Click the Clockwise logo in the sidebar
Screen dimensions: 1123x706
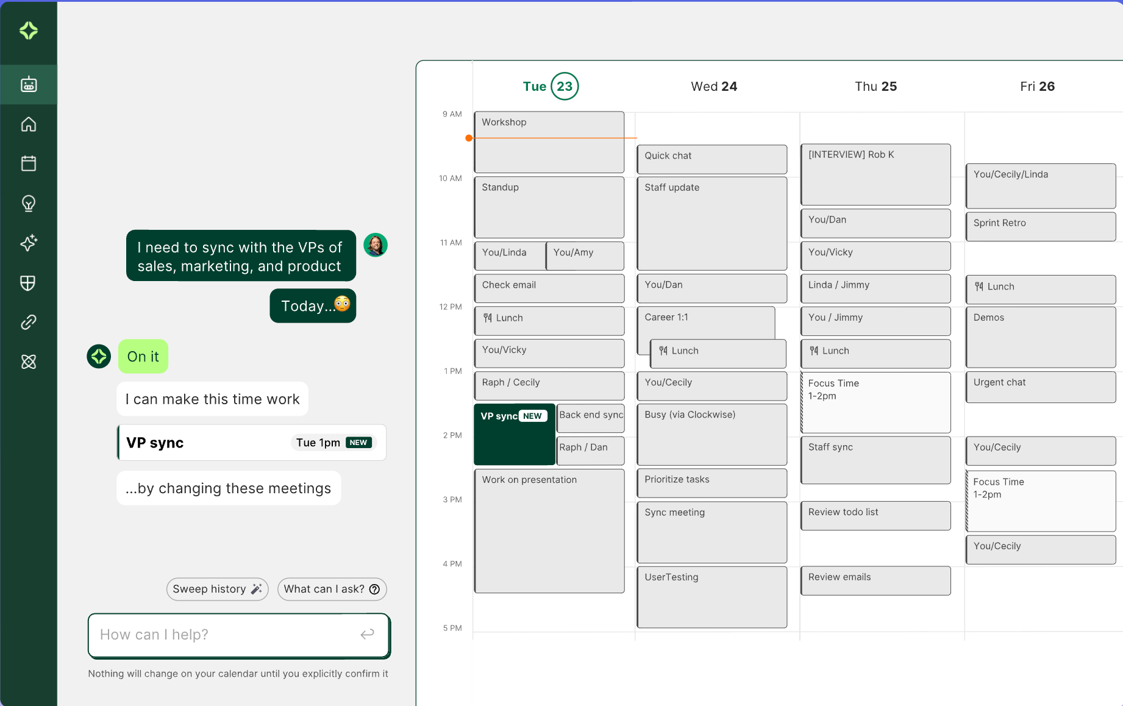click(29, 30)
